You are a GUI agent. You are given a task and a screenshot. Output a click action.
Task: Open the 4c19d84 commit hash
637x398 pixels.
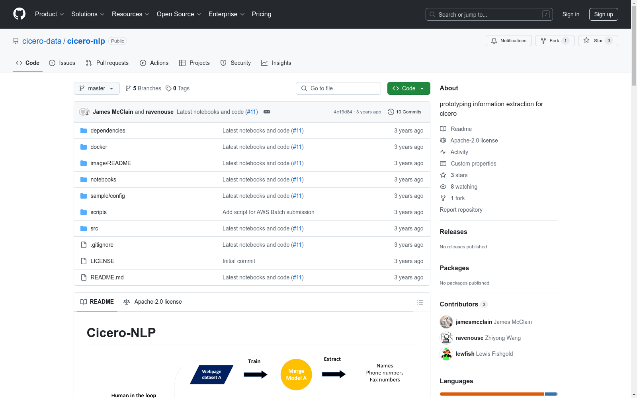pyautogui.click(x=343, y=112)
